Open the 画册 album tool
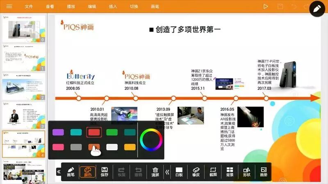The width and height of the screenshot is (328, 184). (x=264, y=172)
